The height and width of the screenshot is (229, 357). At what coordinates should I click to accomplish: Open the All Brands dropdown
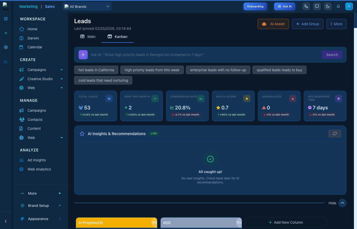(87, 6)
